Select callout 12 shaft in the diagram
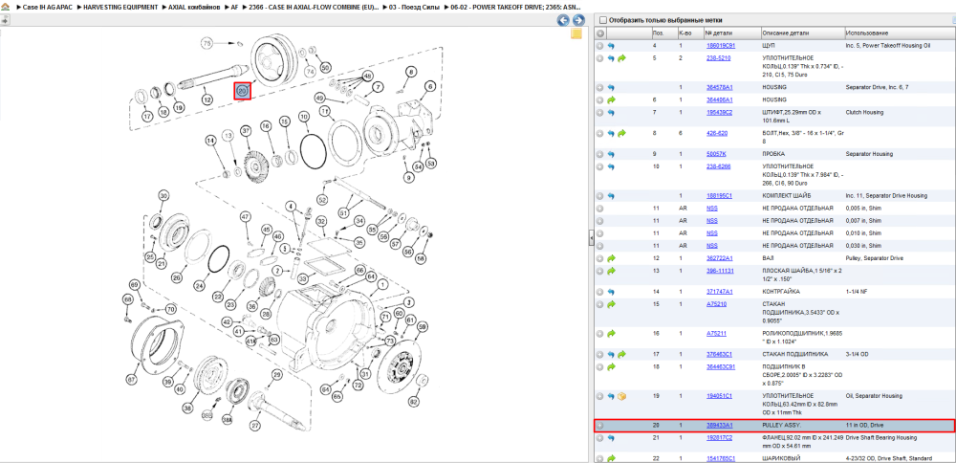 (207, 99)
